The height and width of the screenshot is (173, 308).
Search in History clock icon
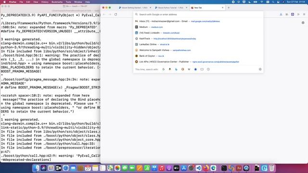click(208, 69)
